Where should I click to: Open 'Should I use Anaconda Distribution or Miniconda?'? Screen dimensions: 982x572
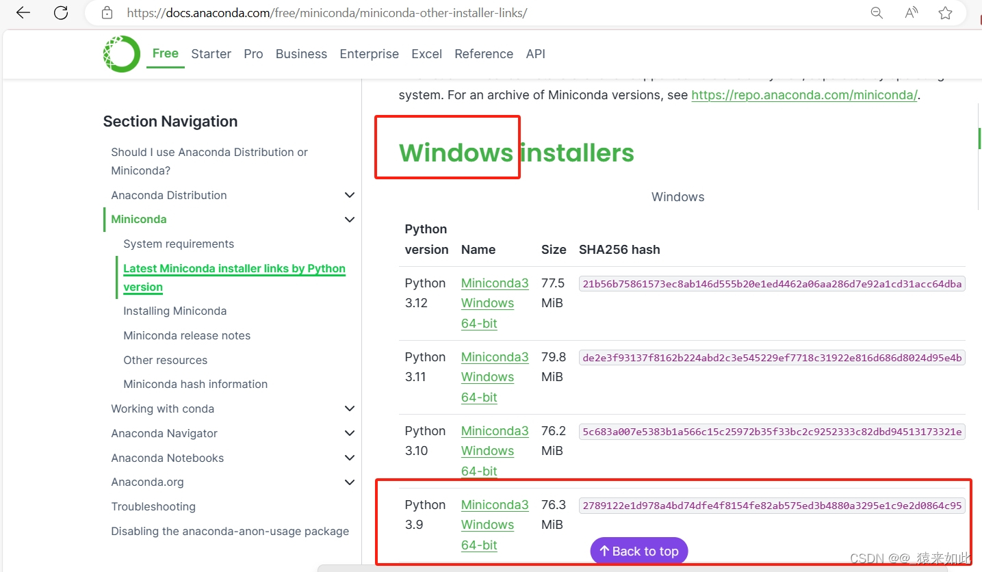coord(209,161)
